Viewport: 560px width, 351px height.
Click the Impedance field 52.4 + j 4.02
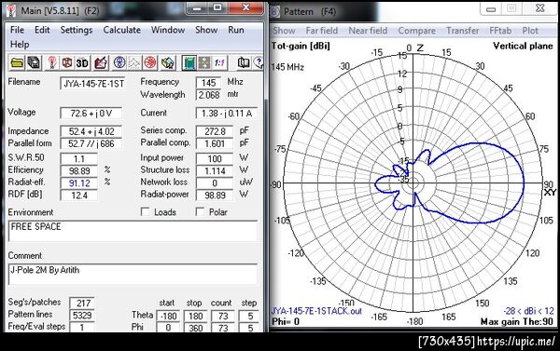click(91, 131)
